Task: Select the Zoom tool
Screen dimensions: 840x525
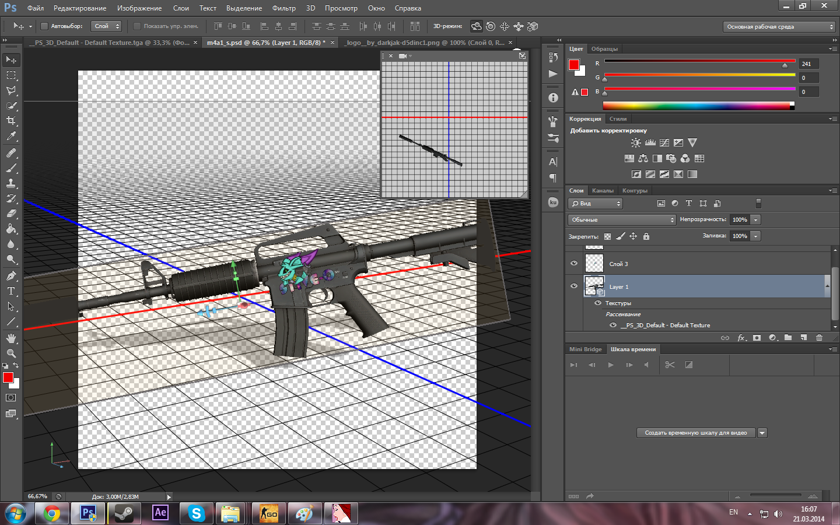Action: [x=11, y=353]
